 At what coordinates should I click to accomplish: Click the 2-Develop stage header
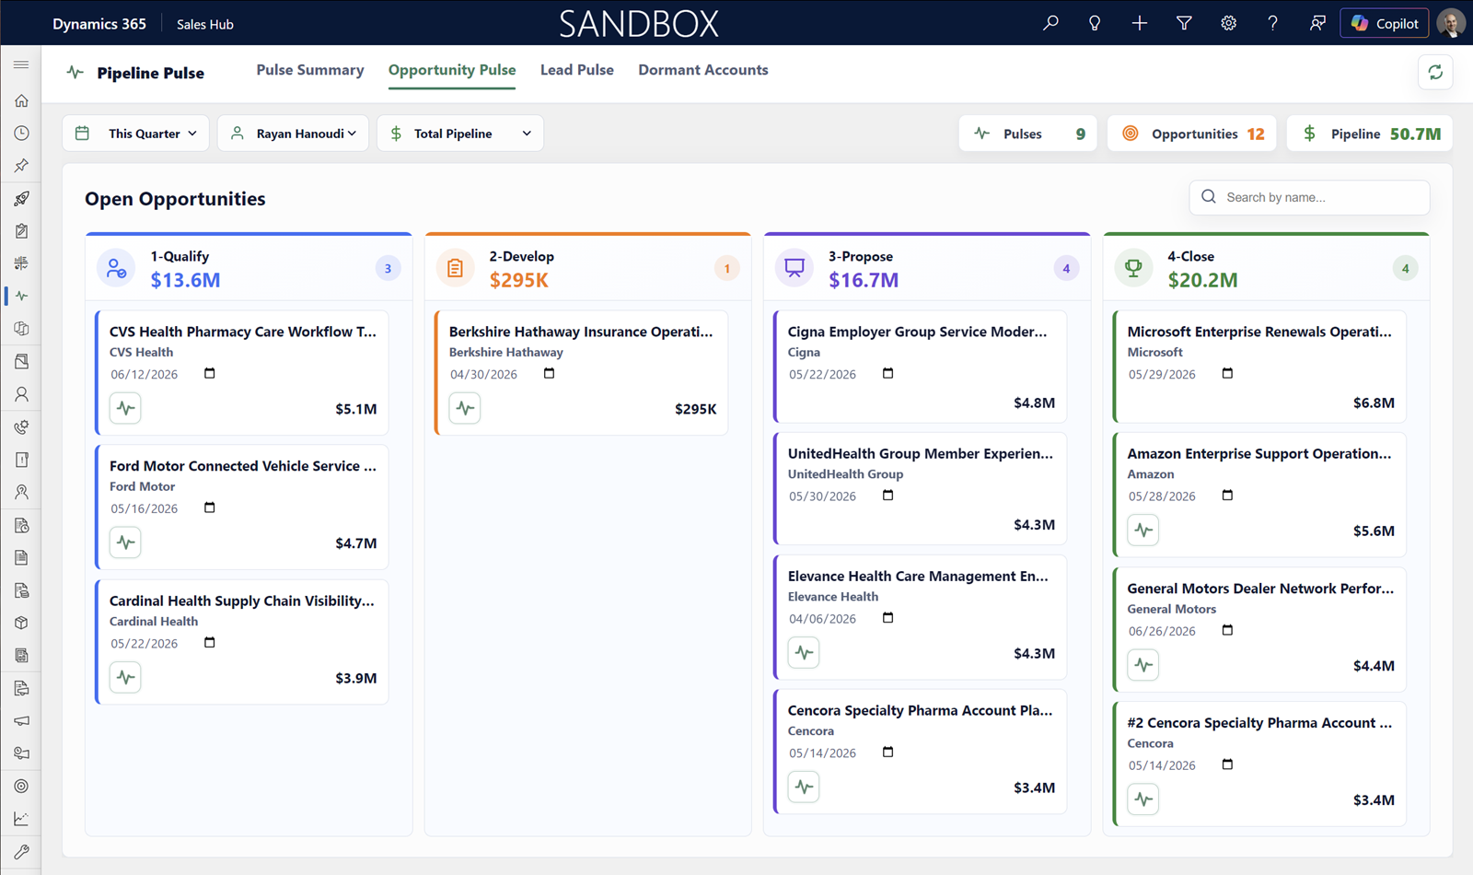tap(587, 267)
